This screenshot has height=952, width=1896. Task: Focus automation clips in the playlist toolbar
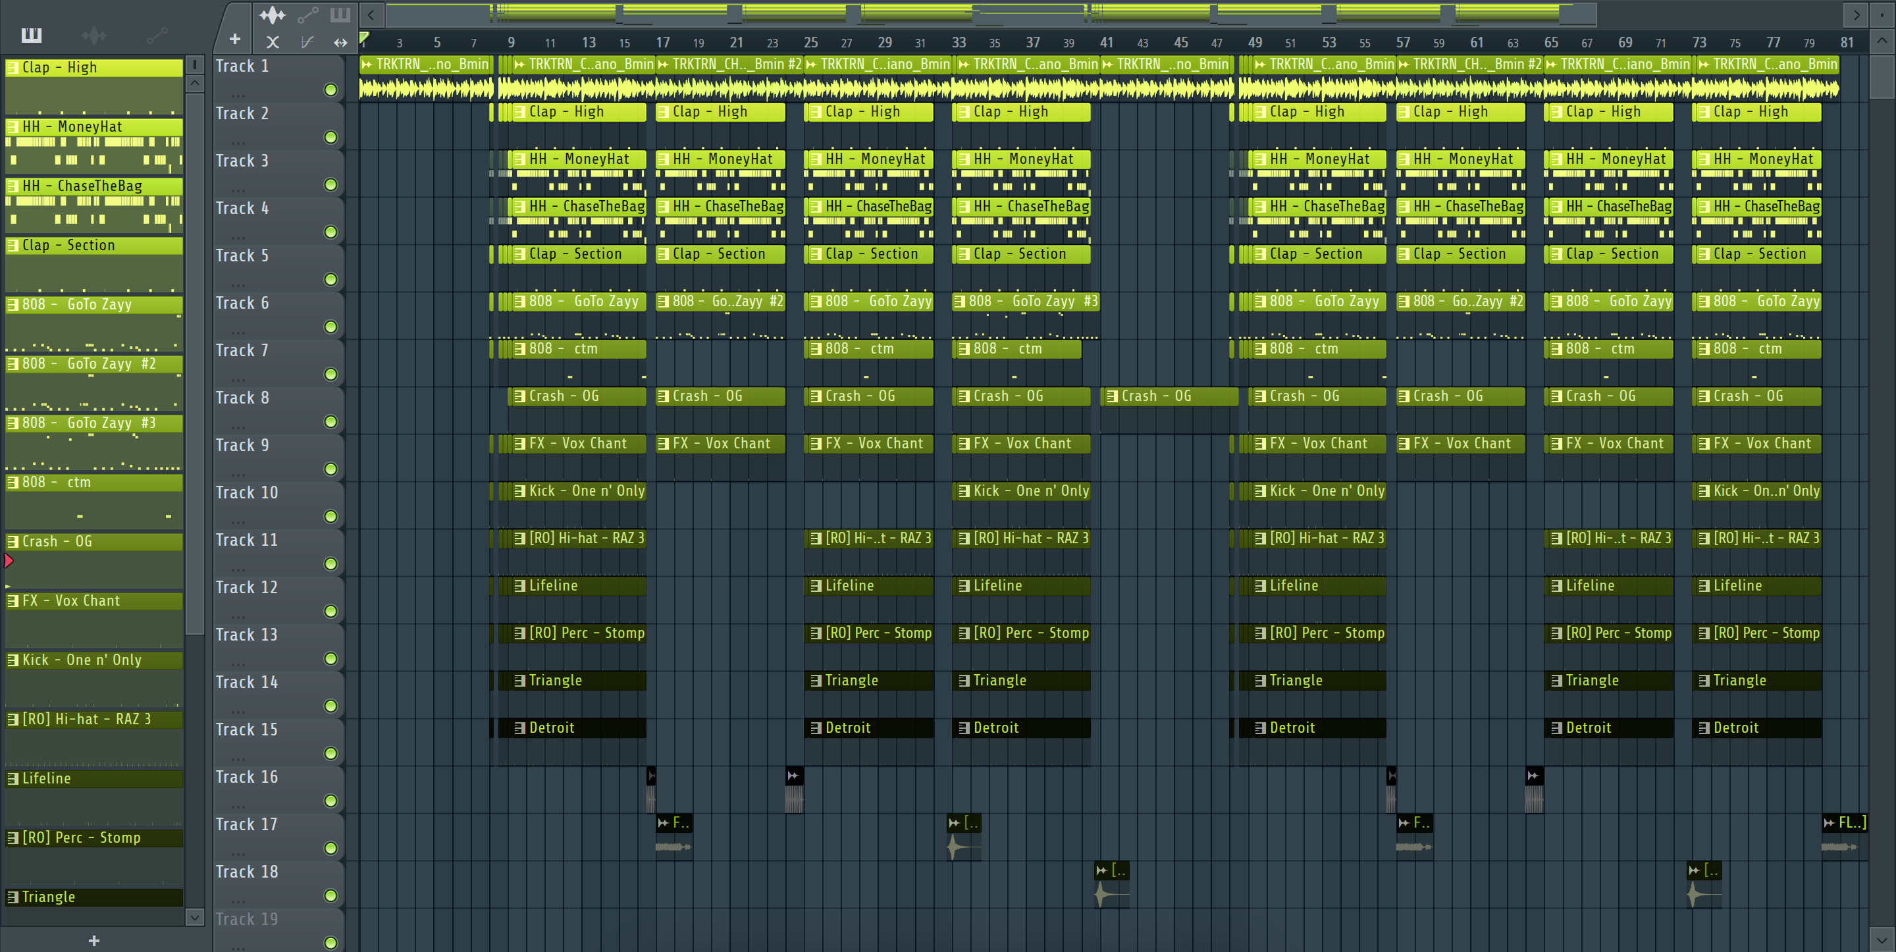pyautogui.click(x=307, y=14)
